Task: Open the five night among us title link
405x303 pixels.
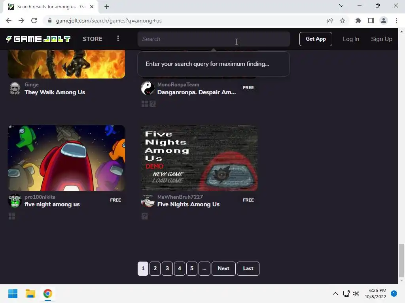Action: [52, 204]
